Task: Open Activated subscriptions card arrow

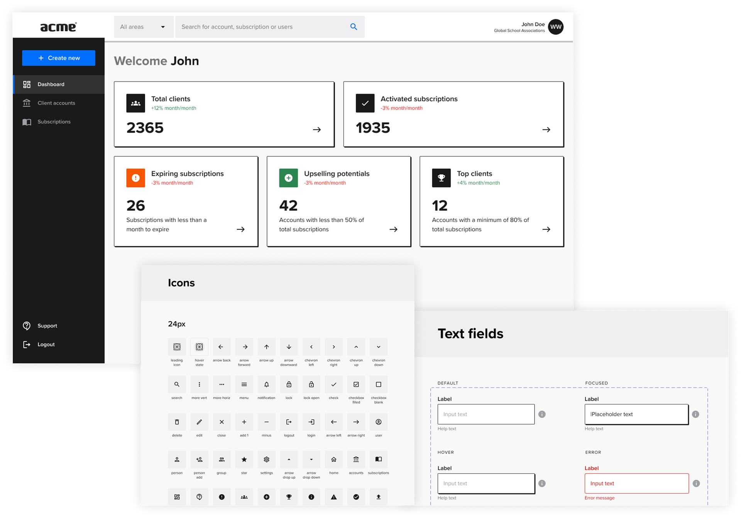Action: (x=546, y=130)
